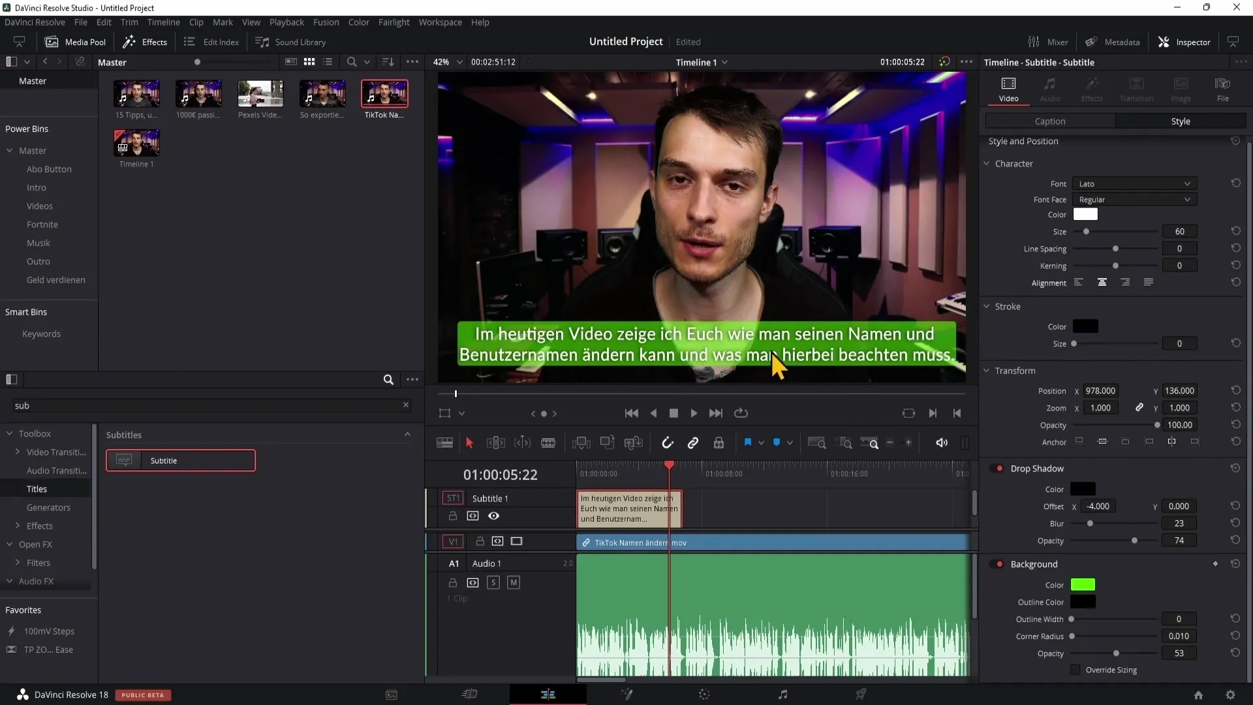The width and height of the screenshot is (1253, 705).
Task: Toggle the subtitle track visibility eye icon
Action: click(494, 516)
